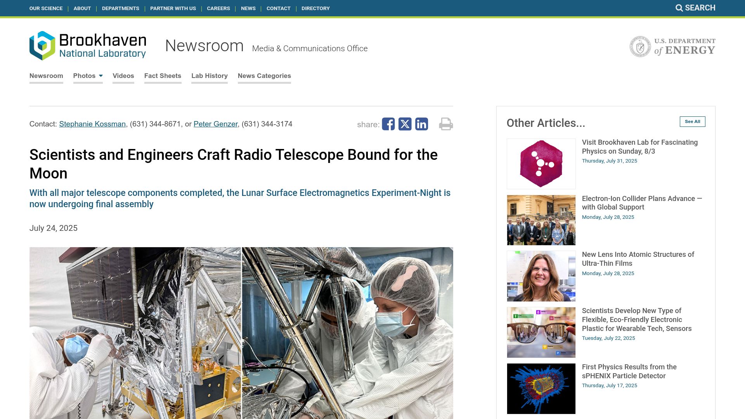Open the U.S. Department of Energy logo link
Screen dimensions: 745x419
[672, 47]
